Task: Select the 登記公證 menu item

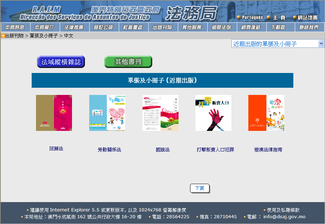Action: (103, 27)
